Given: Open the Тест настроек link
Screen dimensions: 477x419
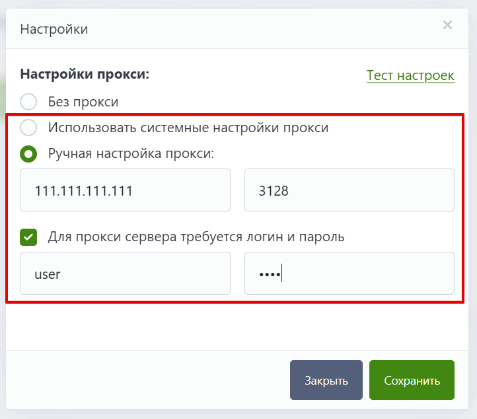Looking at the screenshot, I should [410, 75].
